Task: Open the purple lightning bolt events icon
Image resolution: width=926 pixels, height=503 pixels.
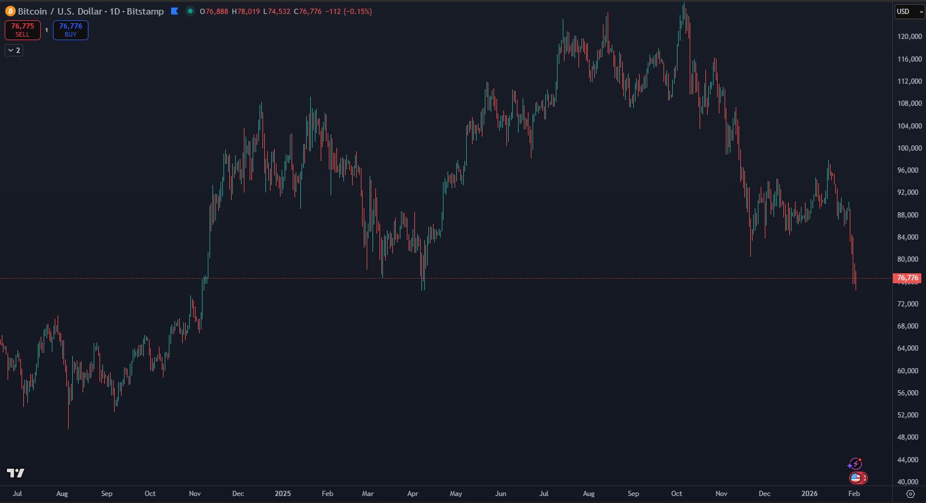Action: coord(854,463)
